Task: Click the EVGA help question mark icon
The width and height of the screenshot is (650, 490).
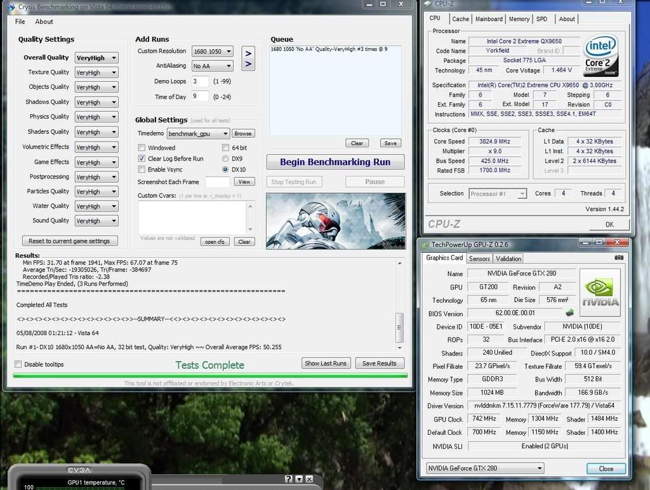Action: [x=289, y=479]
